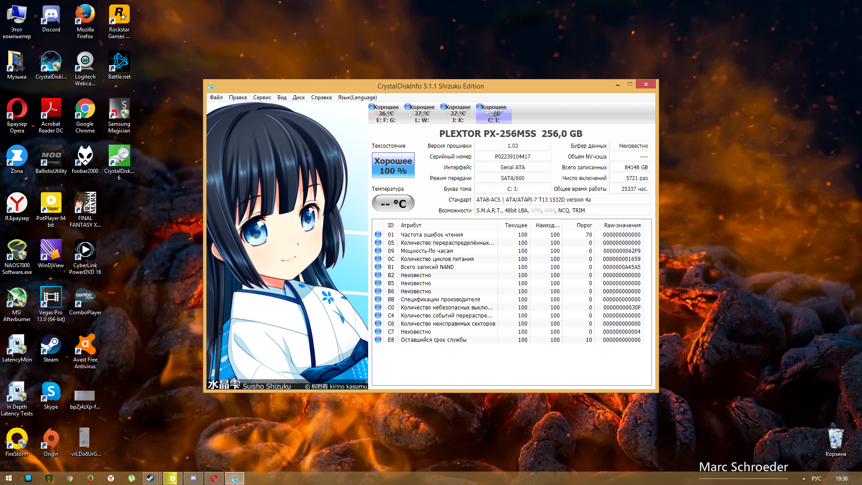Click the Хорошее 100 % health status button
The width and height of the screenshot is (862, 485).
point(393,166)
